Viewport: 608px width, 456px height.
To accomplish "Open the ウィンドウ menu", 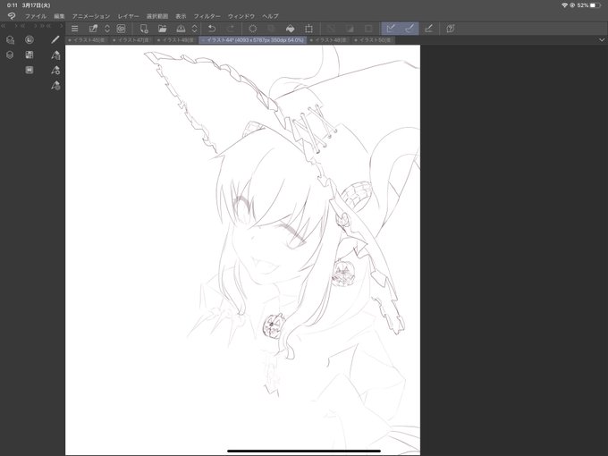I will click(241, 16).
